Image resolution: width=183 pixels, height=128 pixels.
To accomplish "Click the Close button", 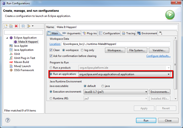I will click(168, 120).
